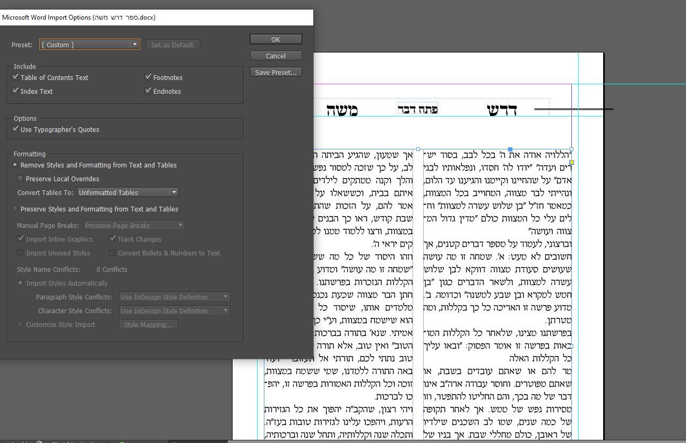This screenshot has height=443, width=686.
Task: Open the Preset dropdown showing Custom
Action: (x=90, y=45)
